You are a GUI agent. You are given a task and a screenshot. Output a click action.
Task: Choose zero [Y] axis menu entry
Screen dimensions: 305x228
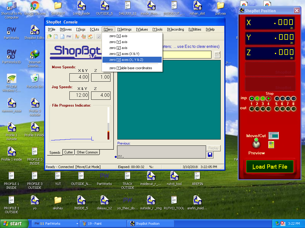(132, 42)
